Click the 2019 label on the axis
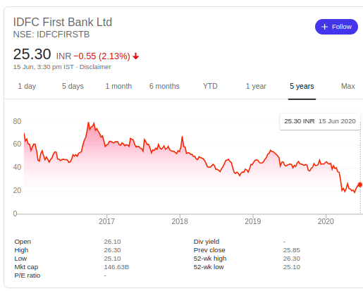 [x=253, y=221]
